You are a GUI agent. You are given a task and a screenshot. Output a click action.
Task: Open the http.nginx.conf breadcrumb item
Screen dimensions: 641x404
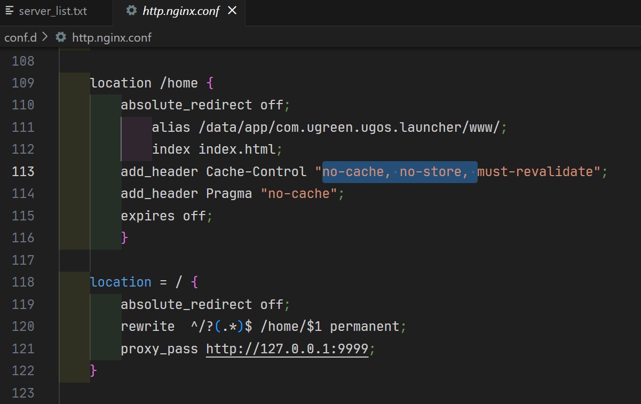click(112, 37)
